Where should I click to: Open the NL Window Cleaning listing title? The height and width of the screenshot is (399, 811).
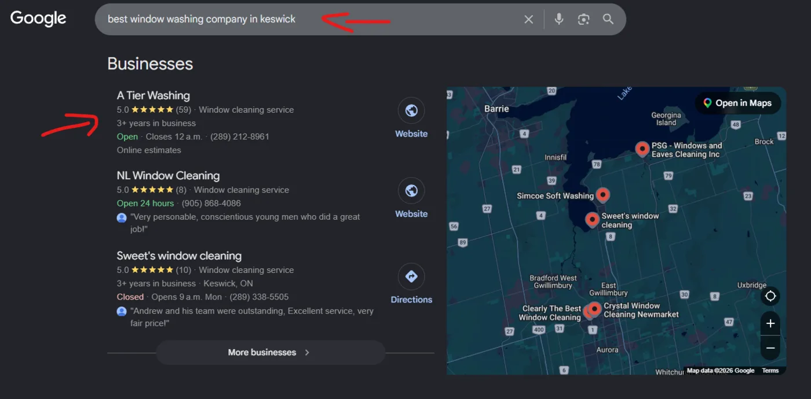pos(168,176)
